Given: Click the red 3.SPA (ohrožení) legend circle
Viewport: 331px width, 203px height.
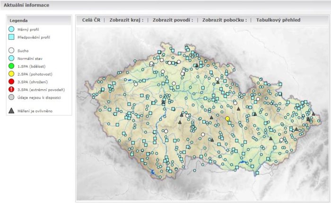Looking at the screenshot, I should click(x=11, y=82).
